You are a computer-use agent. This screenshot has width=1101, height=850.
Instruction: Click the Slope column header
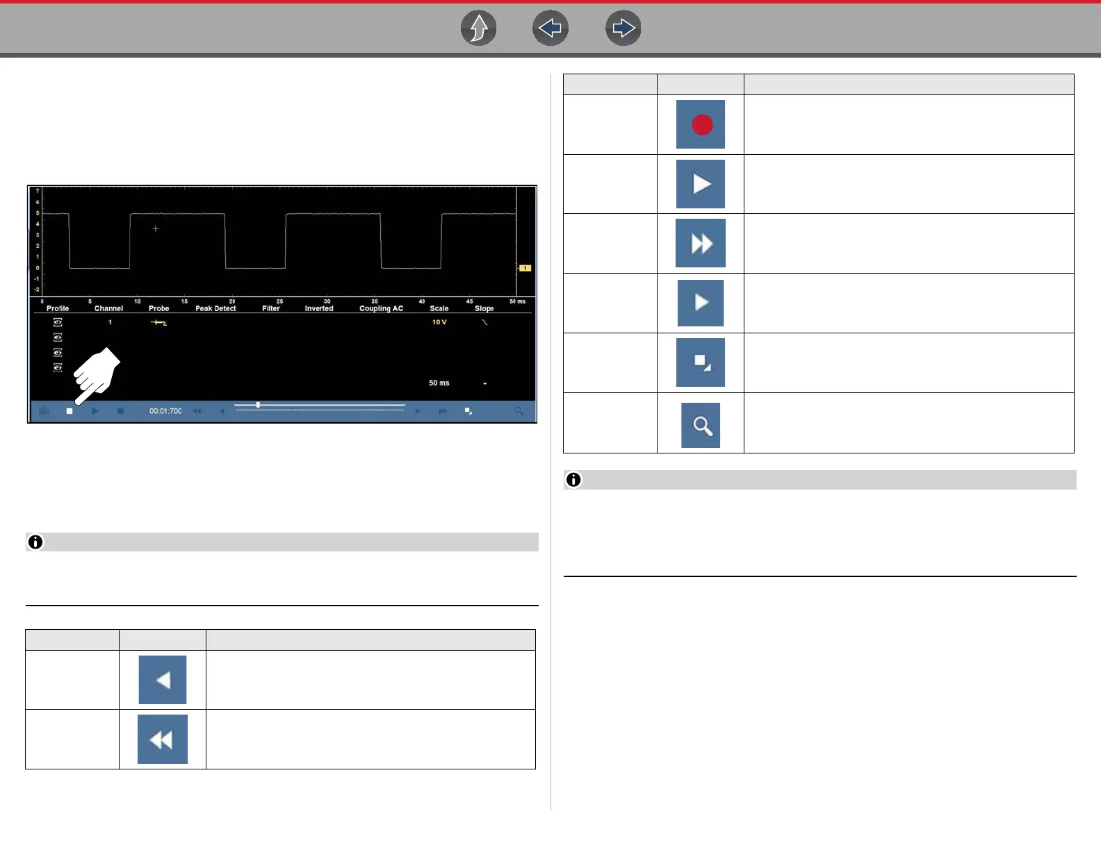point(484,308)
